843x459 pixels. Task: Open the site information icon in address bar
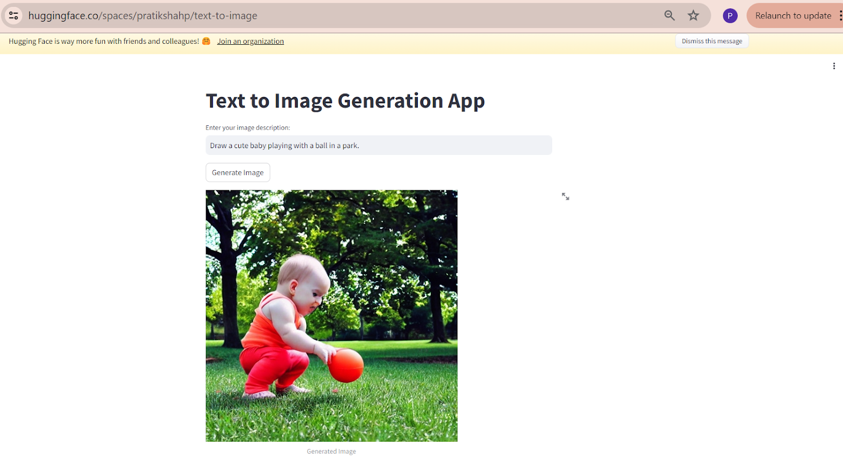coord(14,16)
